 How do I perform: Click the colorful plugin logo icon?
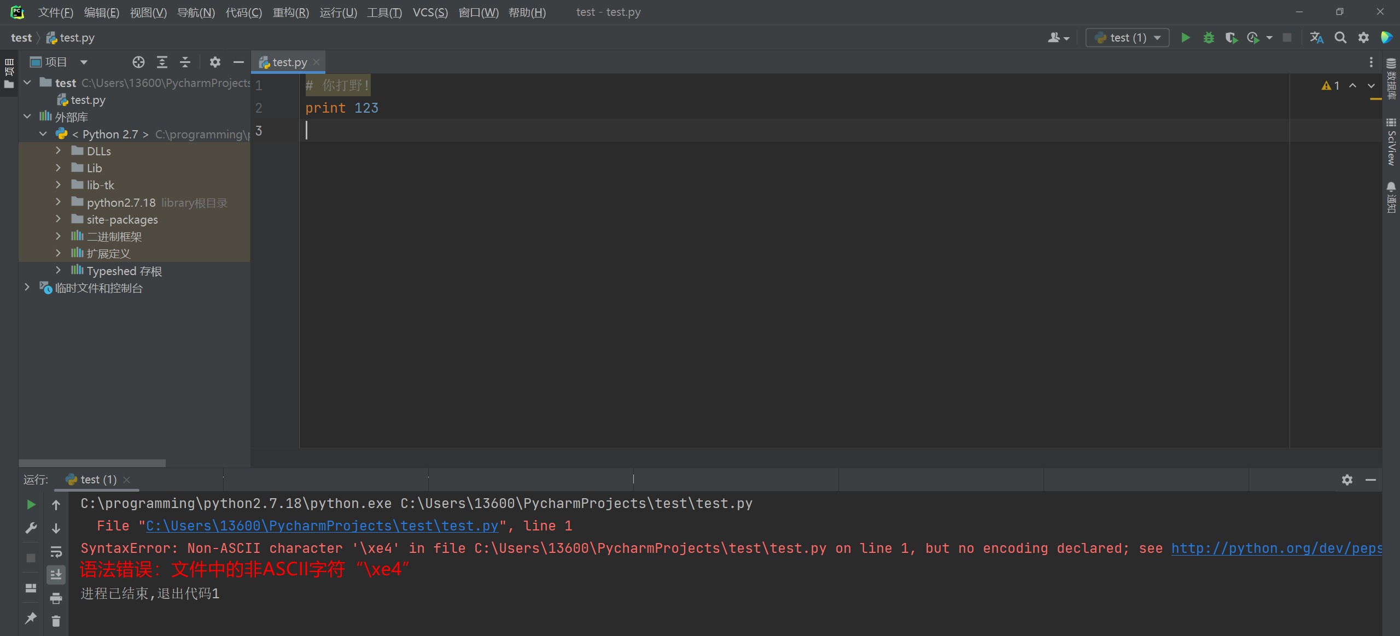tap(1386, 38)
